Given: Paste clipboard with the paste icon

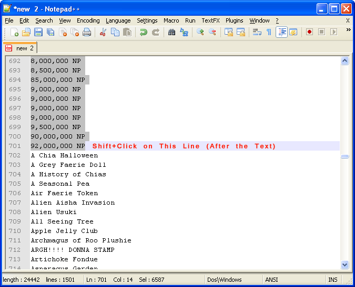Looking at the screenshot, I should pos(127,32).
